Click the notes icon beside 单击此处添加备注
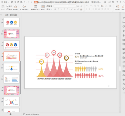This screenshot has width=125, height=116. coord(24,114)
